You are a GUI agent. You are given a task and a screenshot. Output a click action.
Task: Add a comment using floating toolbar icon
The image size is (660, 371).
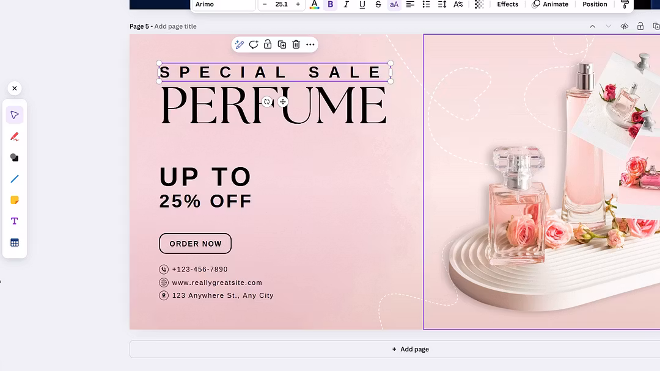(x=254, y=45)
